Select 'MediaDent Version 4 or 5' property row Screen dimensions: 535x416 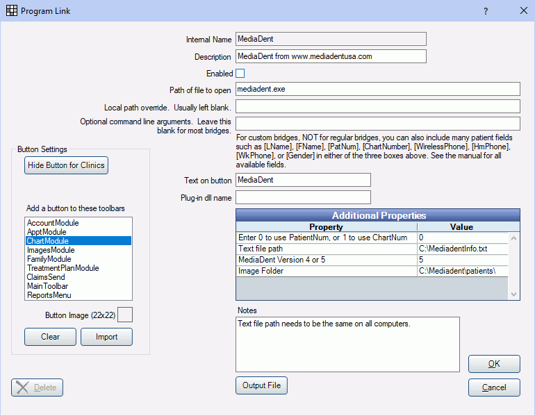pos(372,260)
